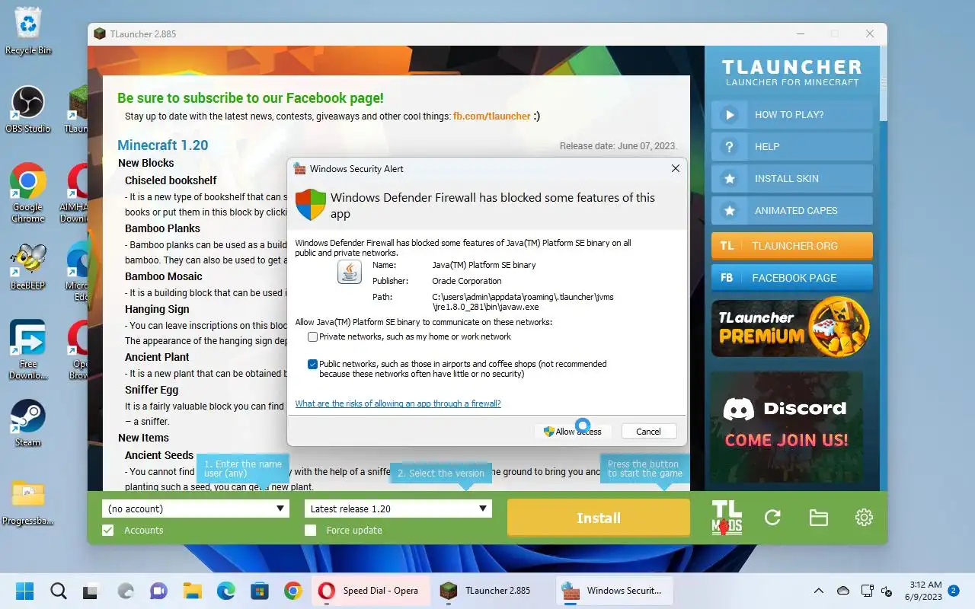
Task: Open Free Download Manager desktop icon
Action: tap(28, 349)
